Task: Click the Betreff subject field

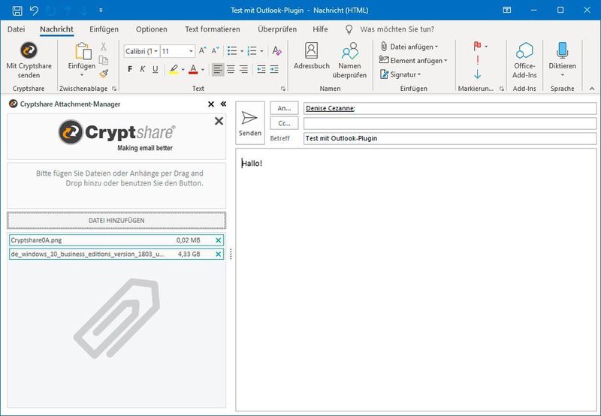Action: tap(450, 138)
